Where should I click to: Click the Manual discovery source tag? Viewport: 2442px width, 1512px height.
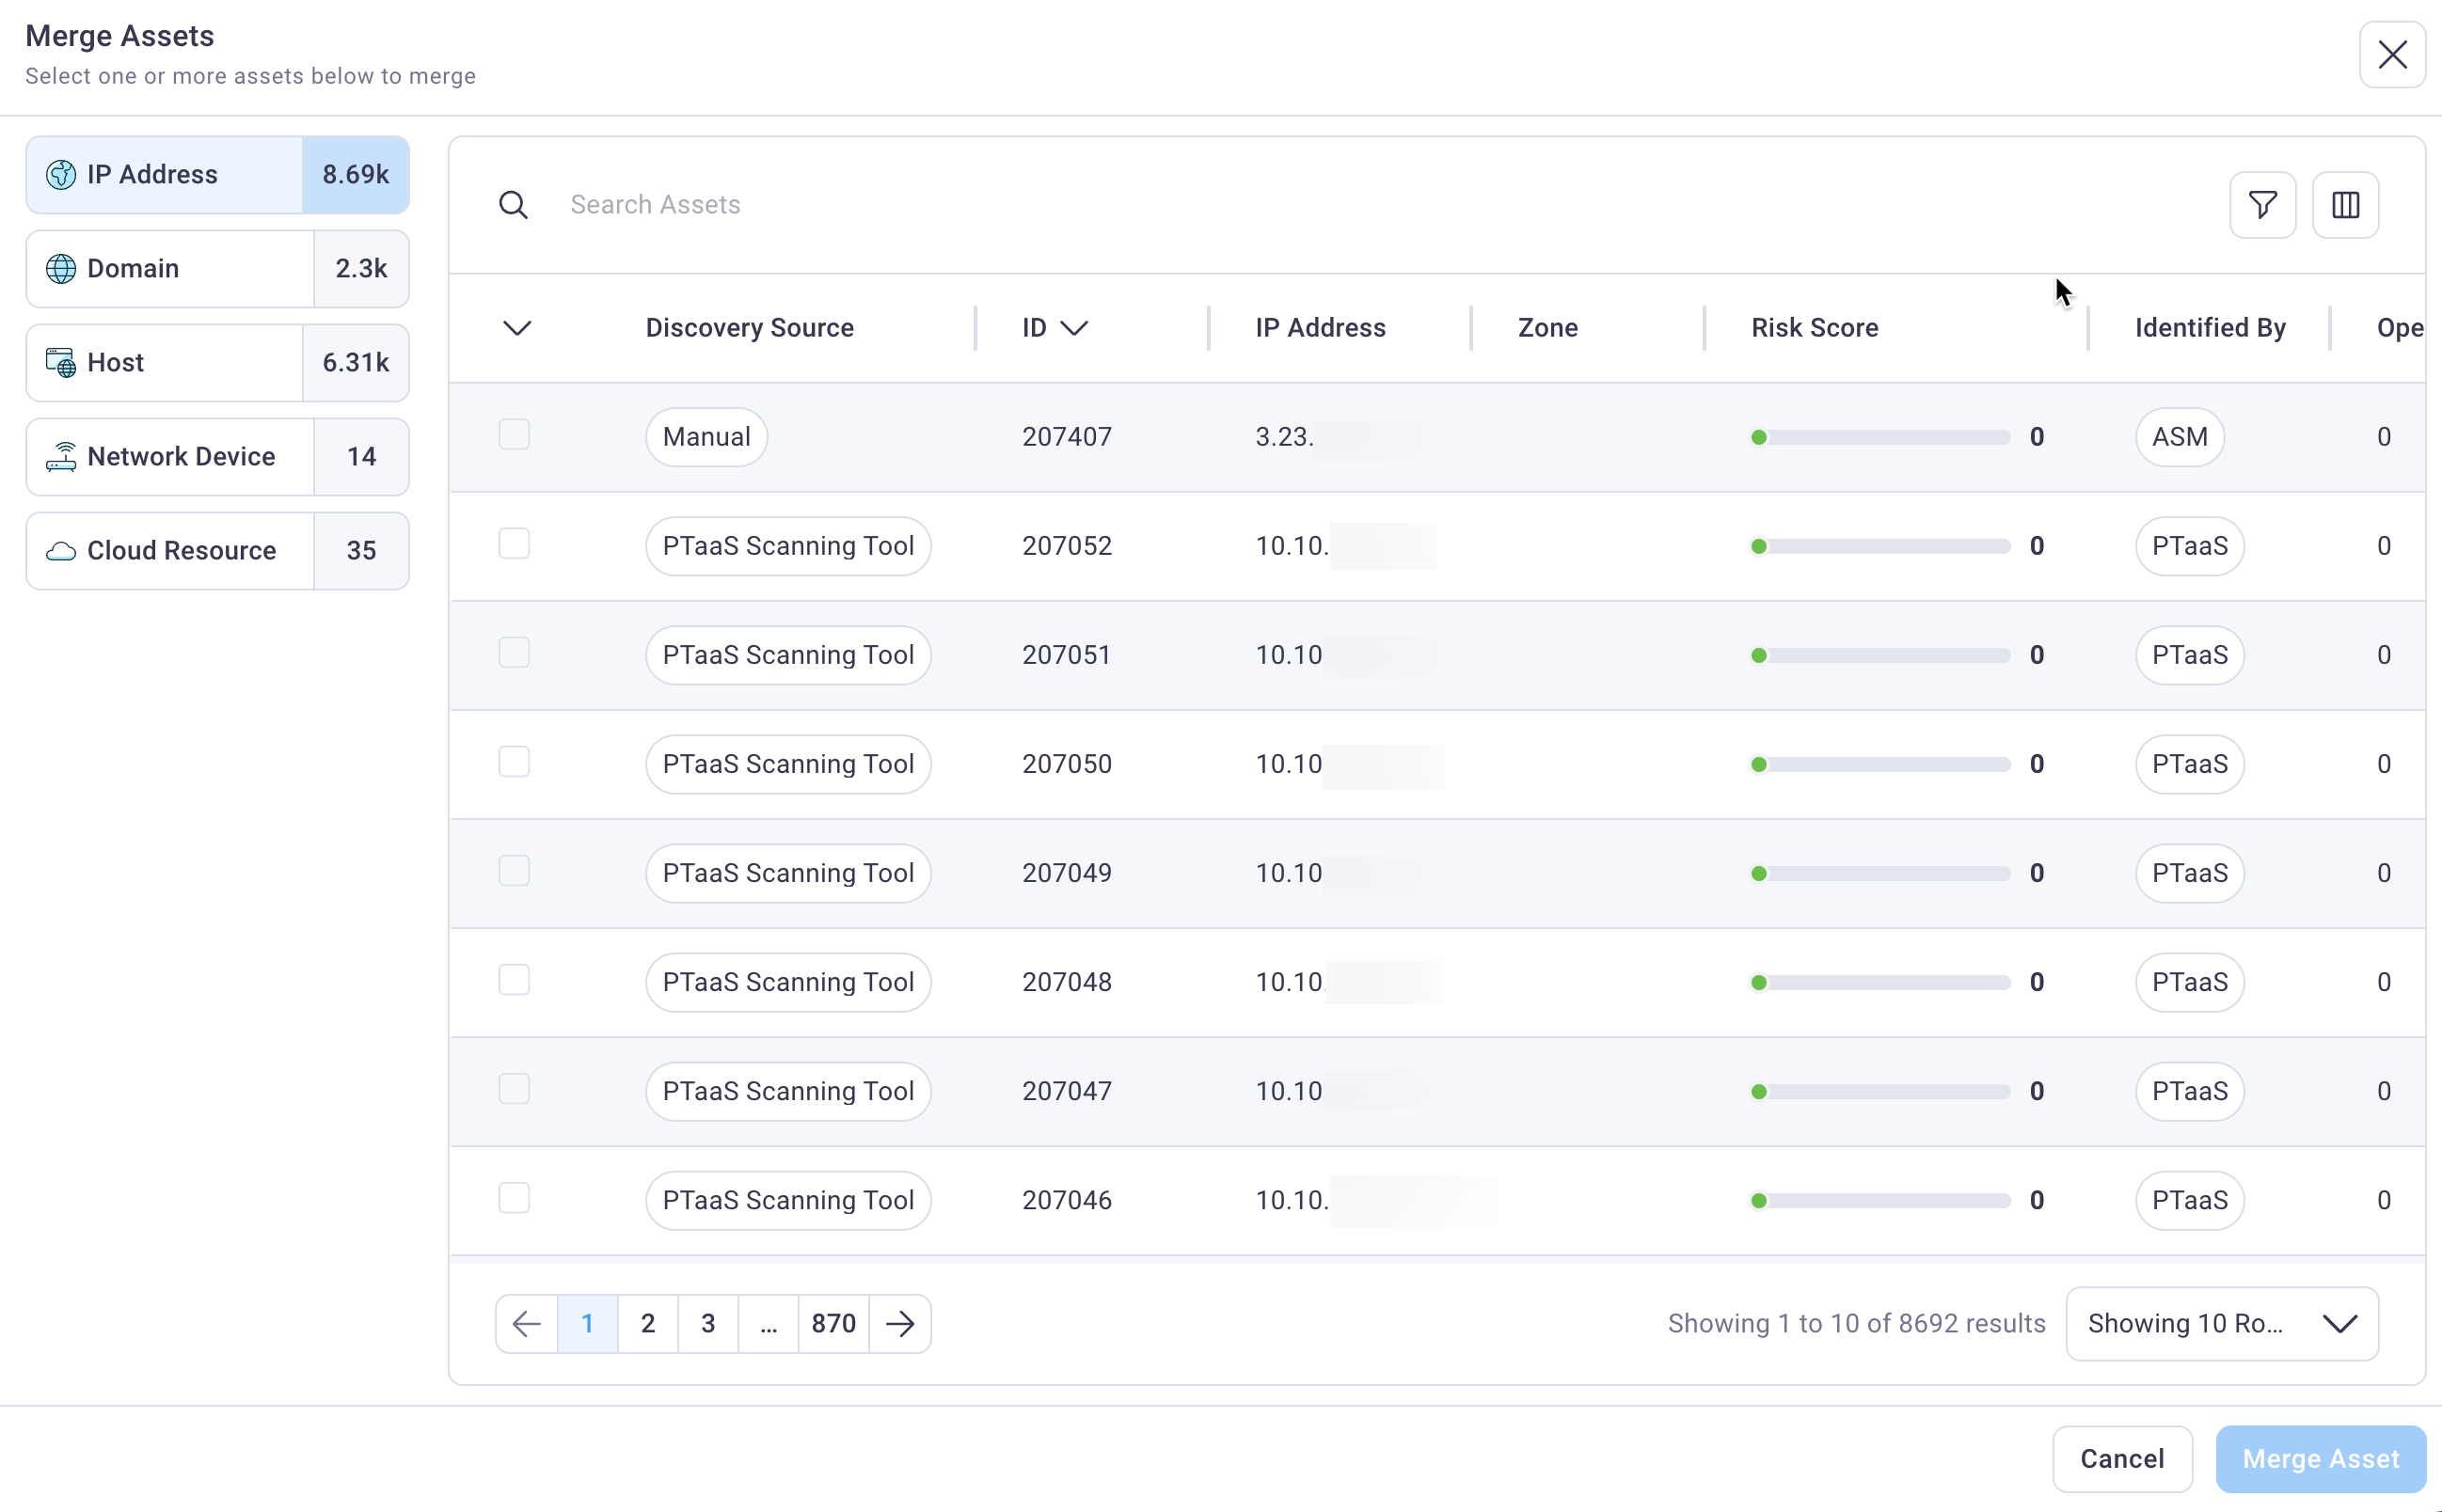pos(706,437)
